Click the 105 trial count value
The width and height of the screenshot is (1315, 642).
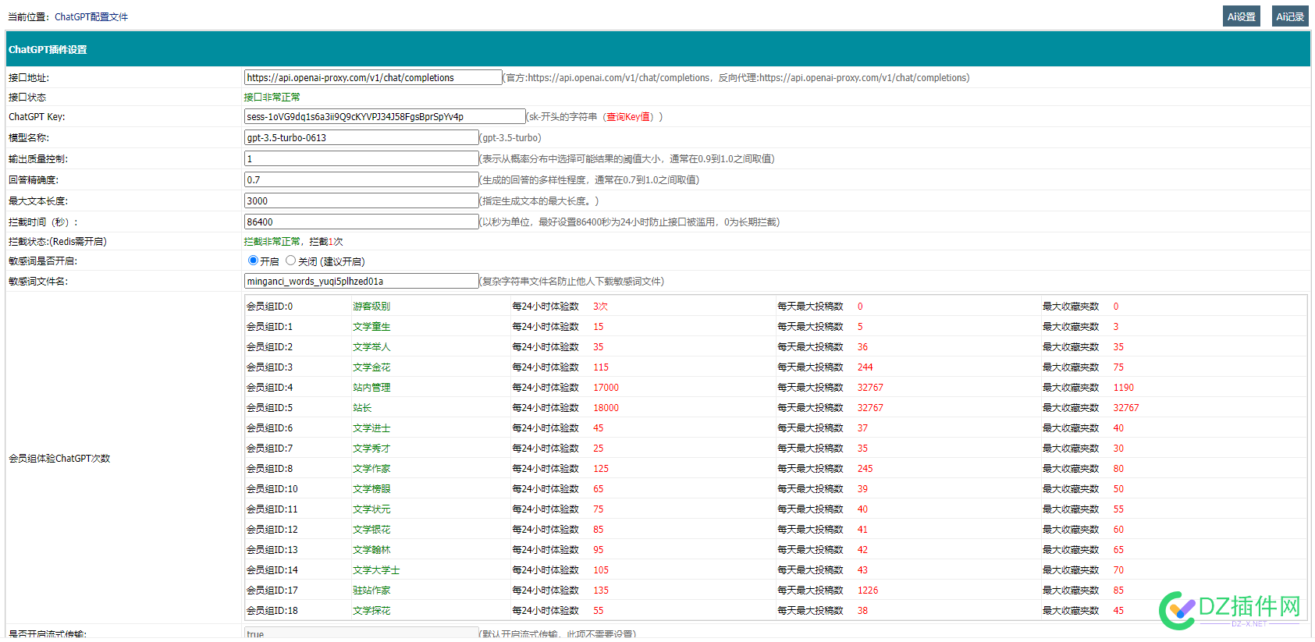601,570
